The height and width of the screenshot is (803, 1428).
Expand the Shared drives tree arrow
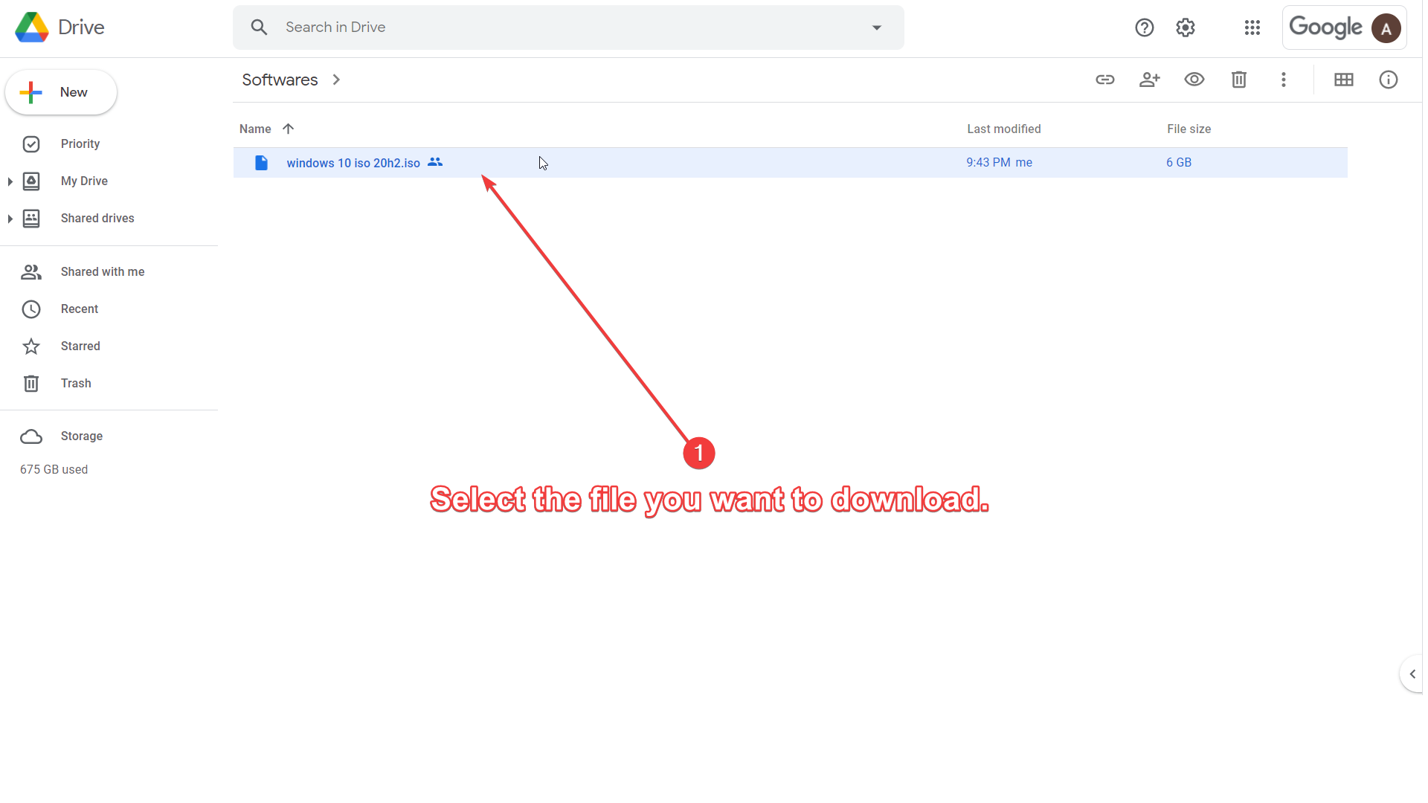tap(10, 219)
